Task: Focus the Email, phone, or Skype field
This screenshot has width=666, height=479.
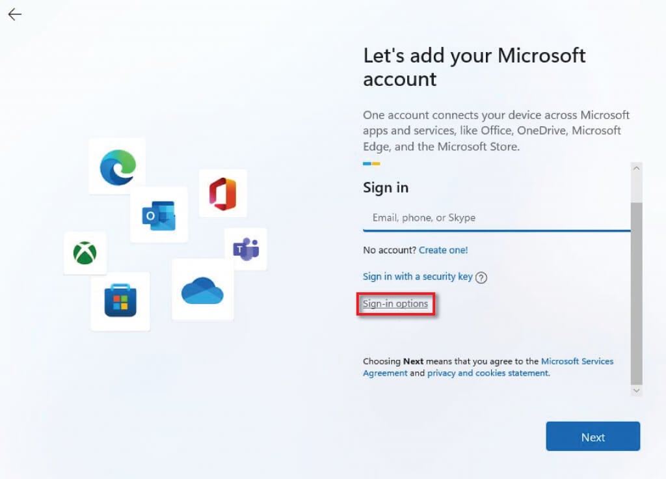Action: [496, 218]
